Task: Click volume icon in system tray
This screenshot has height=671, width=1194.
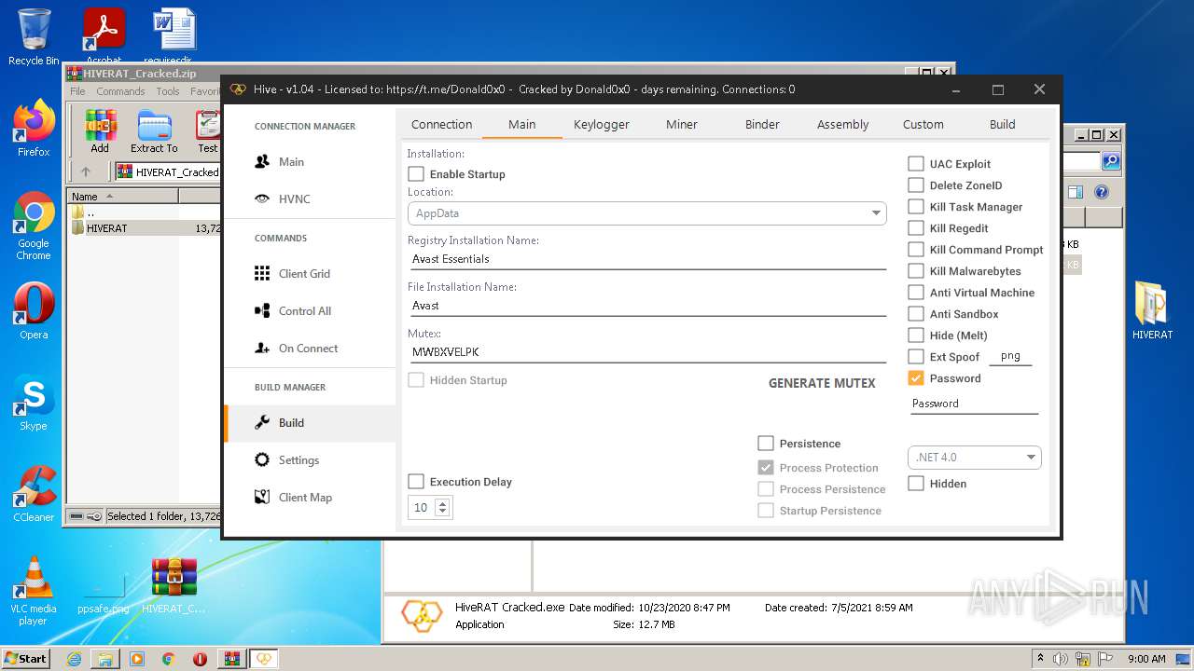Action: coord(1062,659)
